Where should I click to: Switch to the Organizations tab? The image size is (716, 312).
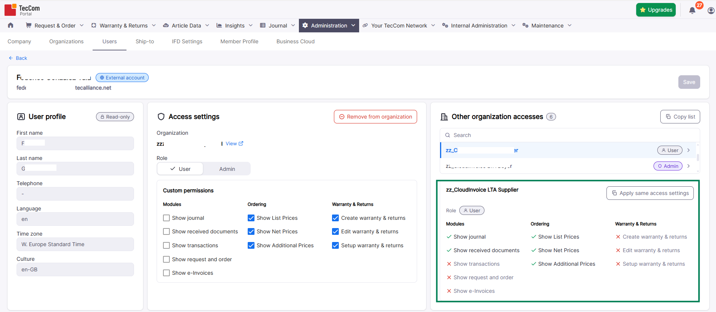pos(66,41)
